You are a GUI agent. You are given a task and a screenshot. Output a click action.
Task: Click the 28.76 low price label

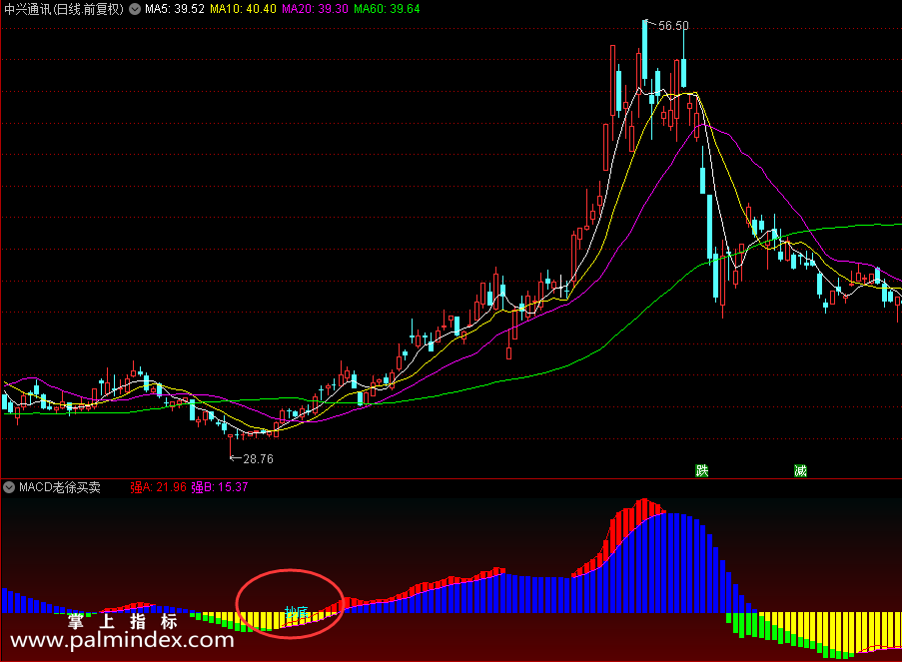tap(259, 459)
